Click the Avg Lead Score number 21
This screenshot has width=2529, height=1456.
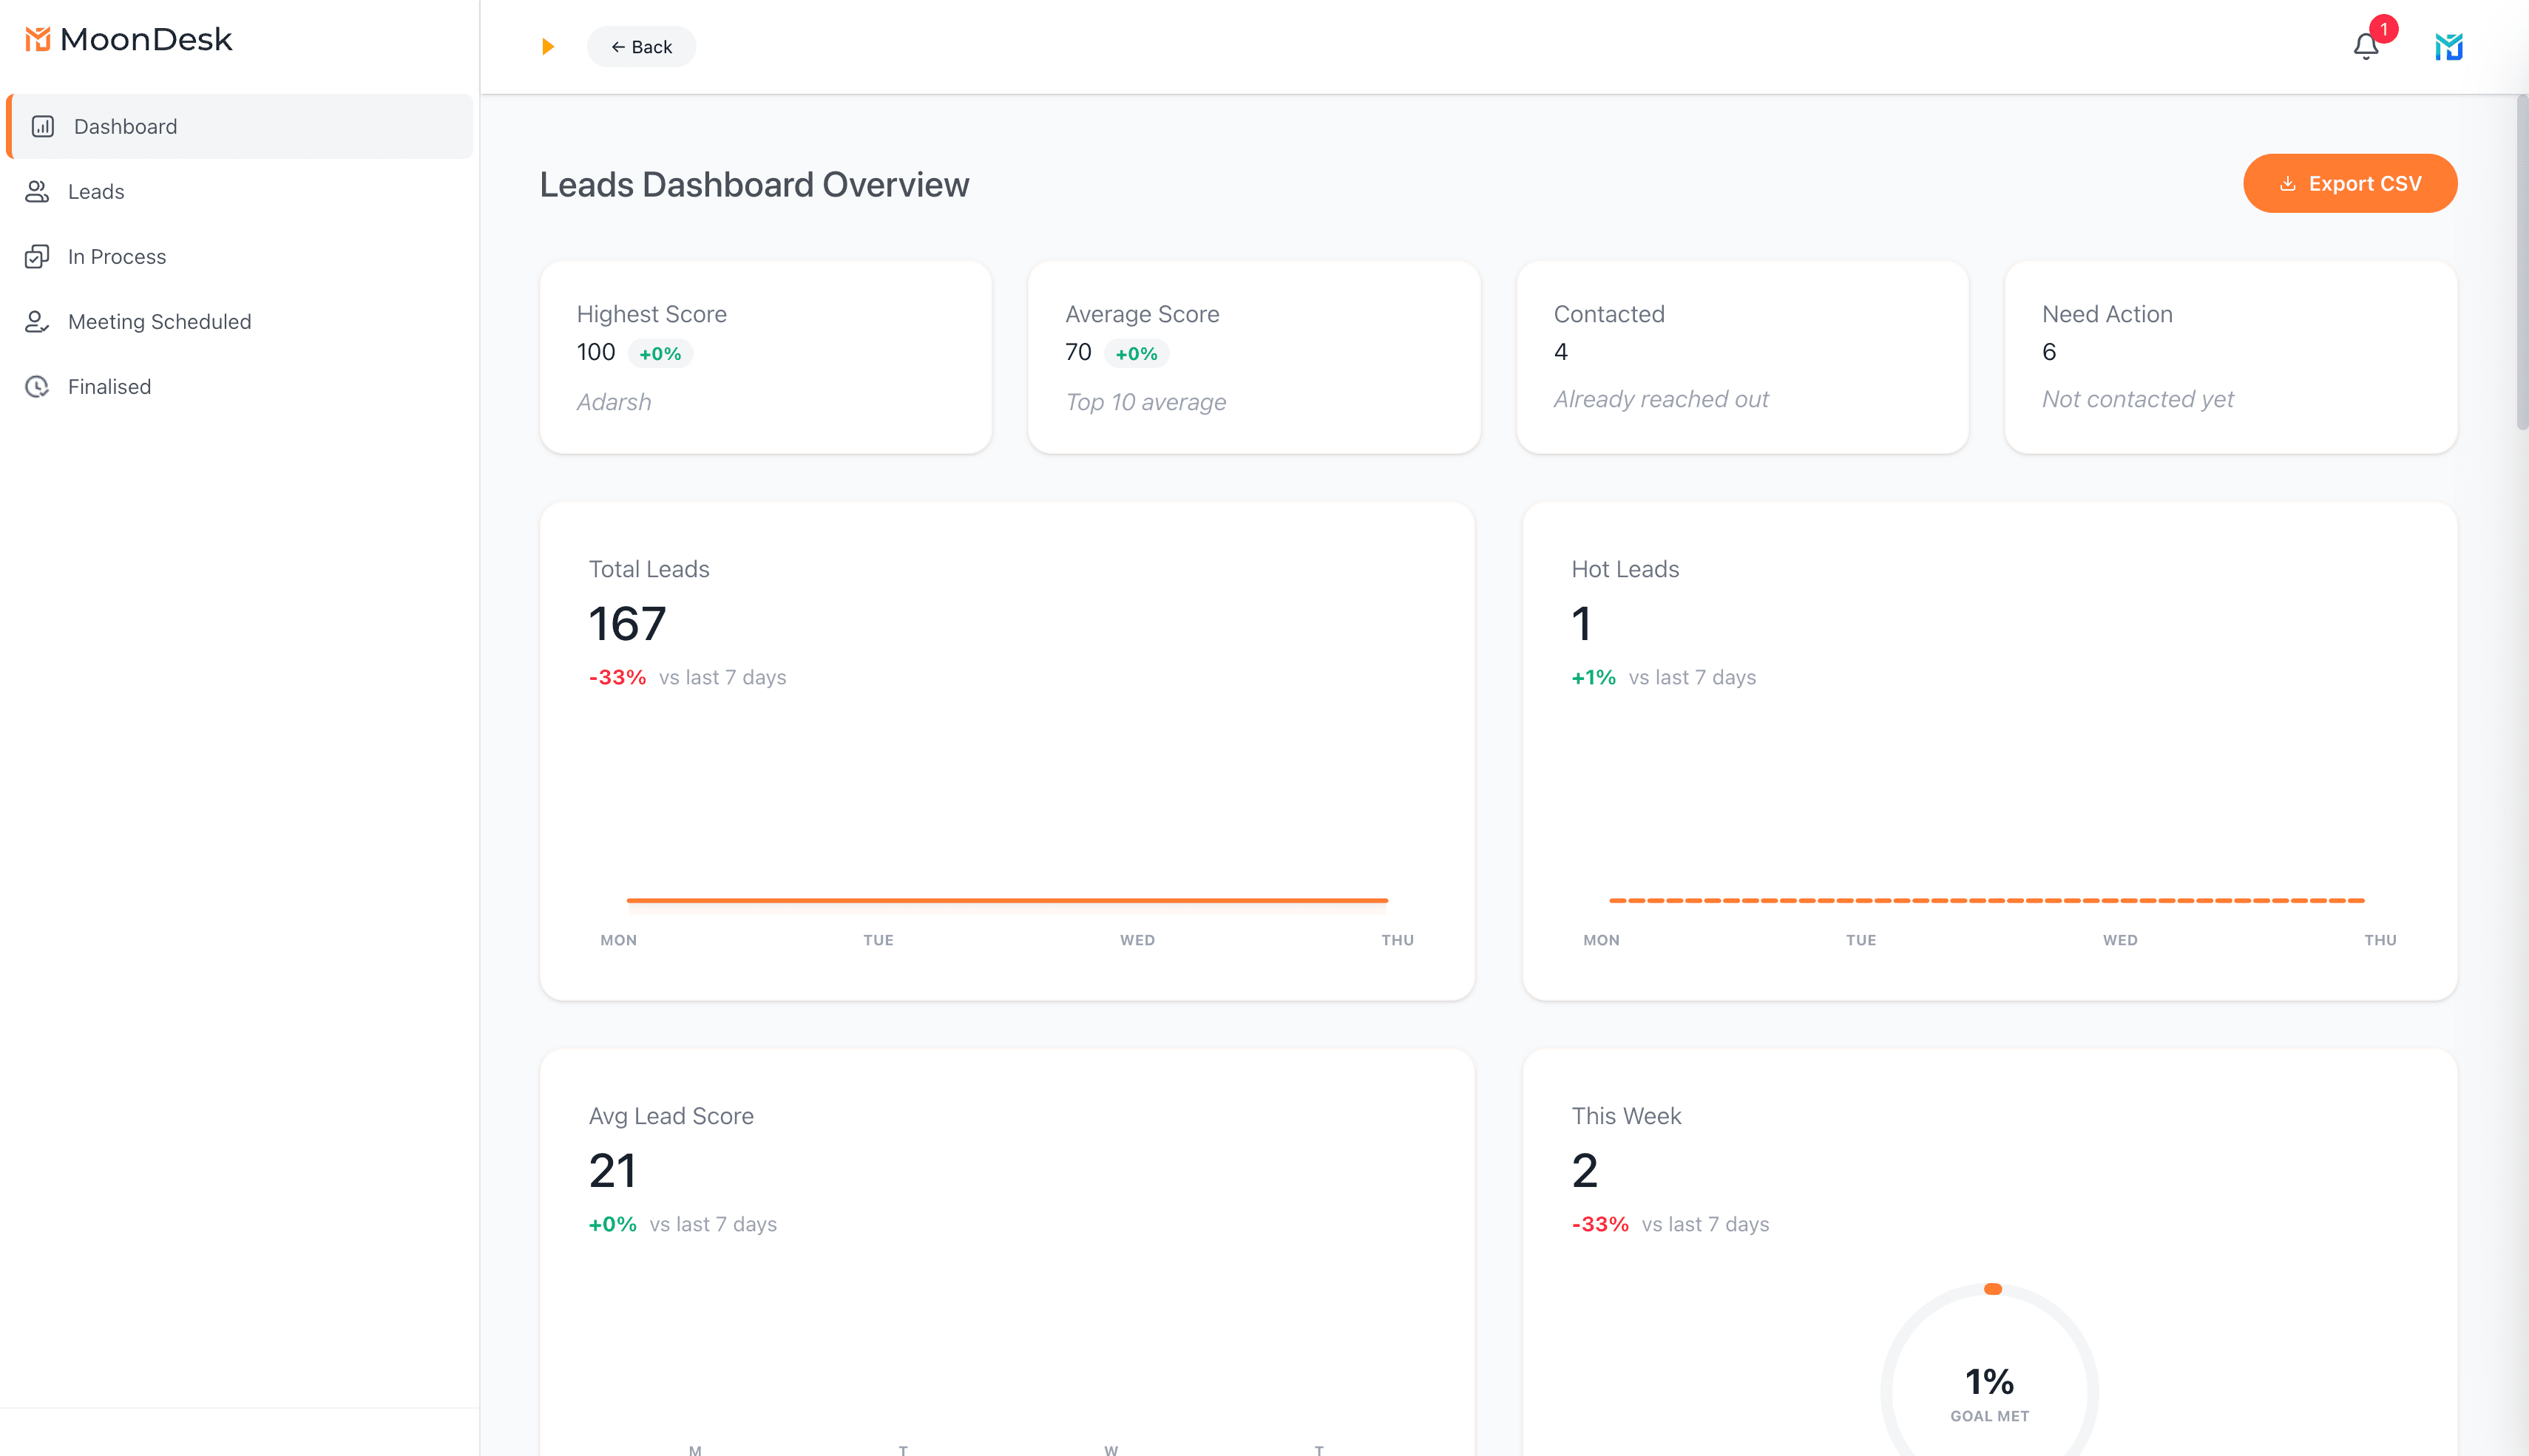pyautogui.click(x=612, y=1171)
